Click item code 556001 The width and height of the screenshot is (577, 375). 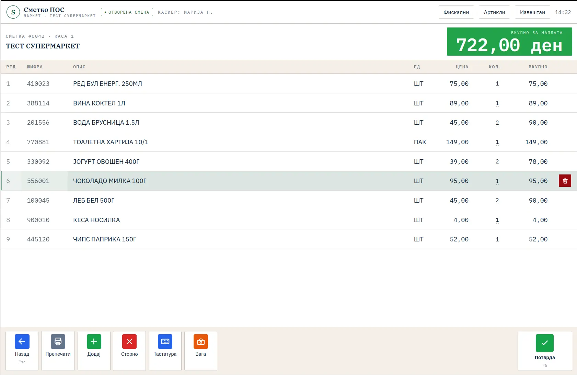pyautogui.click(x=38, y=181)
